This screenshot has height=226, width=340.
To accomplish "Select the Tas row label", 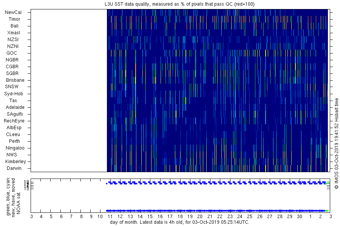I will (13, 100).
